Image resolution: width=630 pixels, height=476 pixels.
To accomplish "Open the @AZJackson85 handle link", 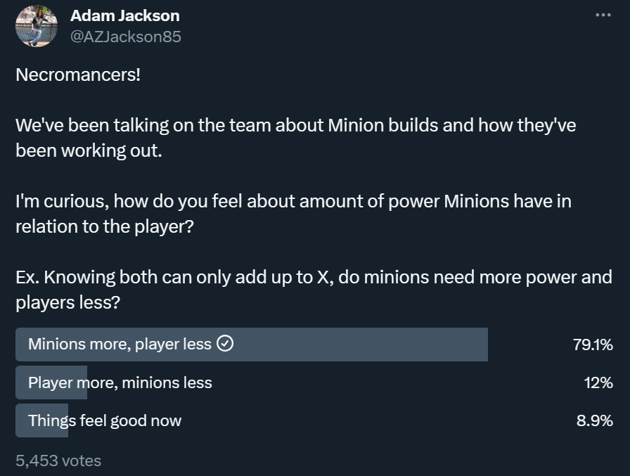I will pyautogui.click(x=126, y=37).
